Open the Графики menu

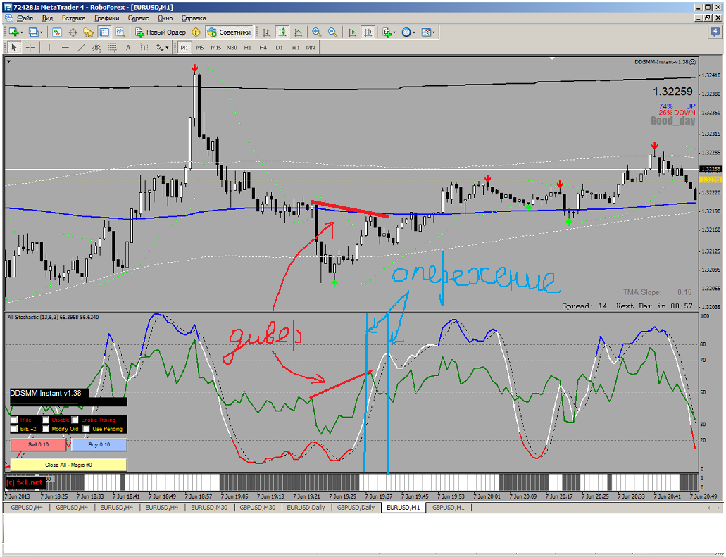tap(107, 18)
